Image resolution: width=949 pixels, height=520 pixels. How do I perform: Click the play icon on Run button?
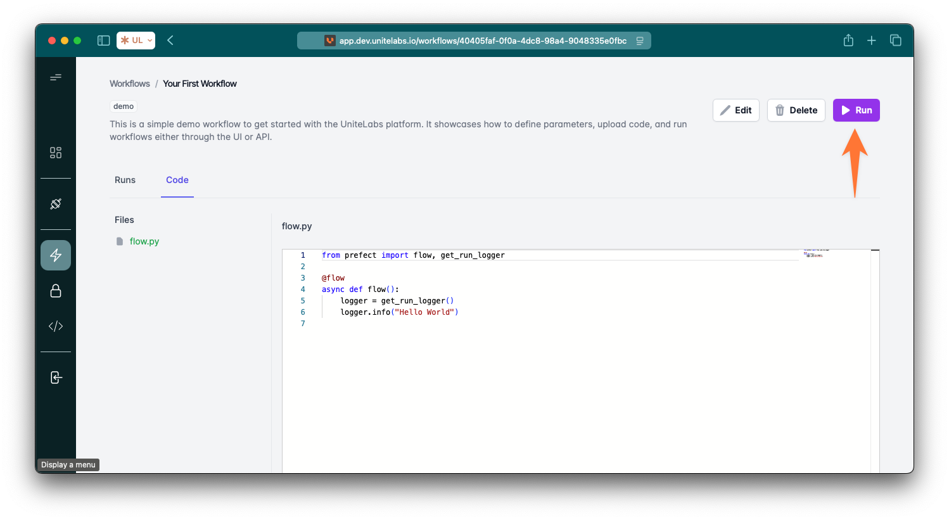coord(846,110)
